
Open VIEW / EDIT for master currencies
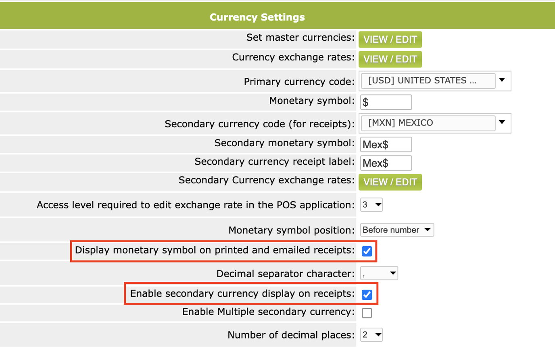(389, 39)
